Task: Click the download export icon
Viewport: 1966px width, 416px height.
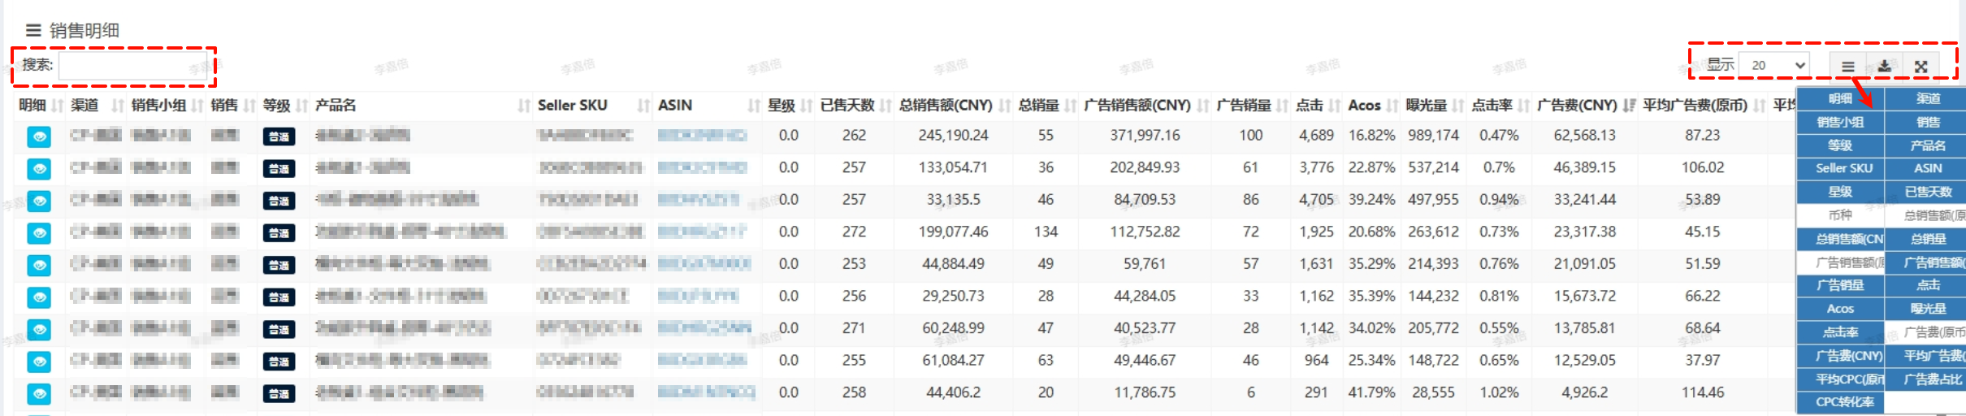Action: click(1884, 67)
